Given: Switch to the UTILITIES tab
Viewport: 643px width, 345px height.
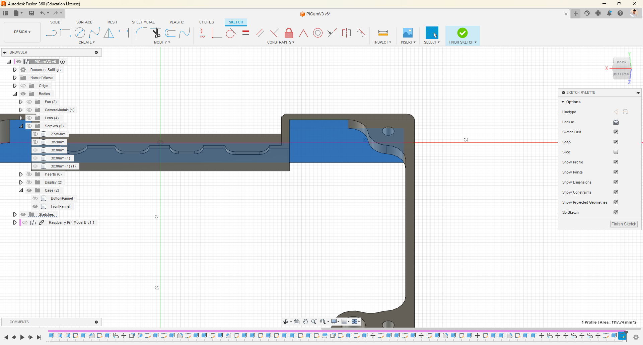Looking at the screenshot, I should coord(207,22).
